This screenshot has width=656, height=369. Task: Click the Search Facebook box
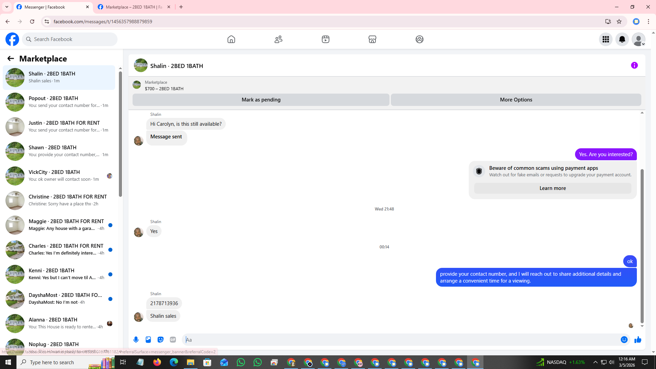[70, 39]
